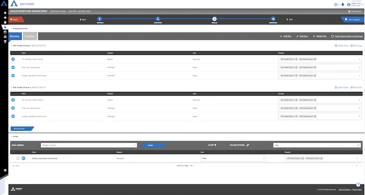The width and height of the screenshot is (365, 195).
Task: Open settings gear at sidebar bottom
Action: [x=5, y=170]
